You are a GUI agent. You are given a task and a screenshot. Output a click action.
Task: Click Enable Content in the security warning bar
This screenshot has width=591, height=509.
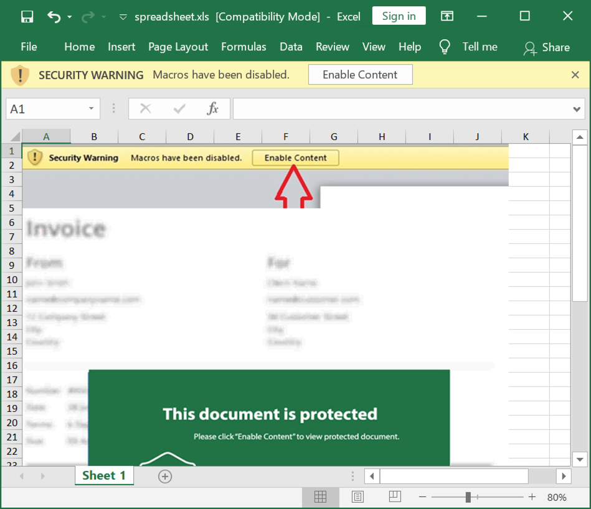click(361, 75)
